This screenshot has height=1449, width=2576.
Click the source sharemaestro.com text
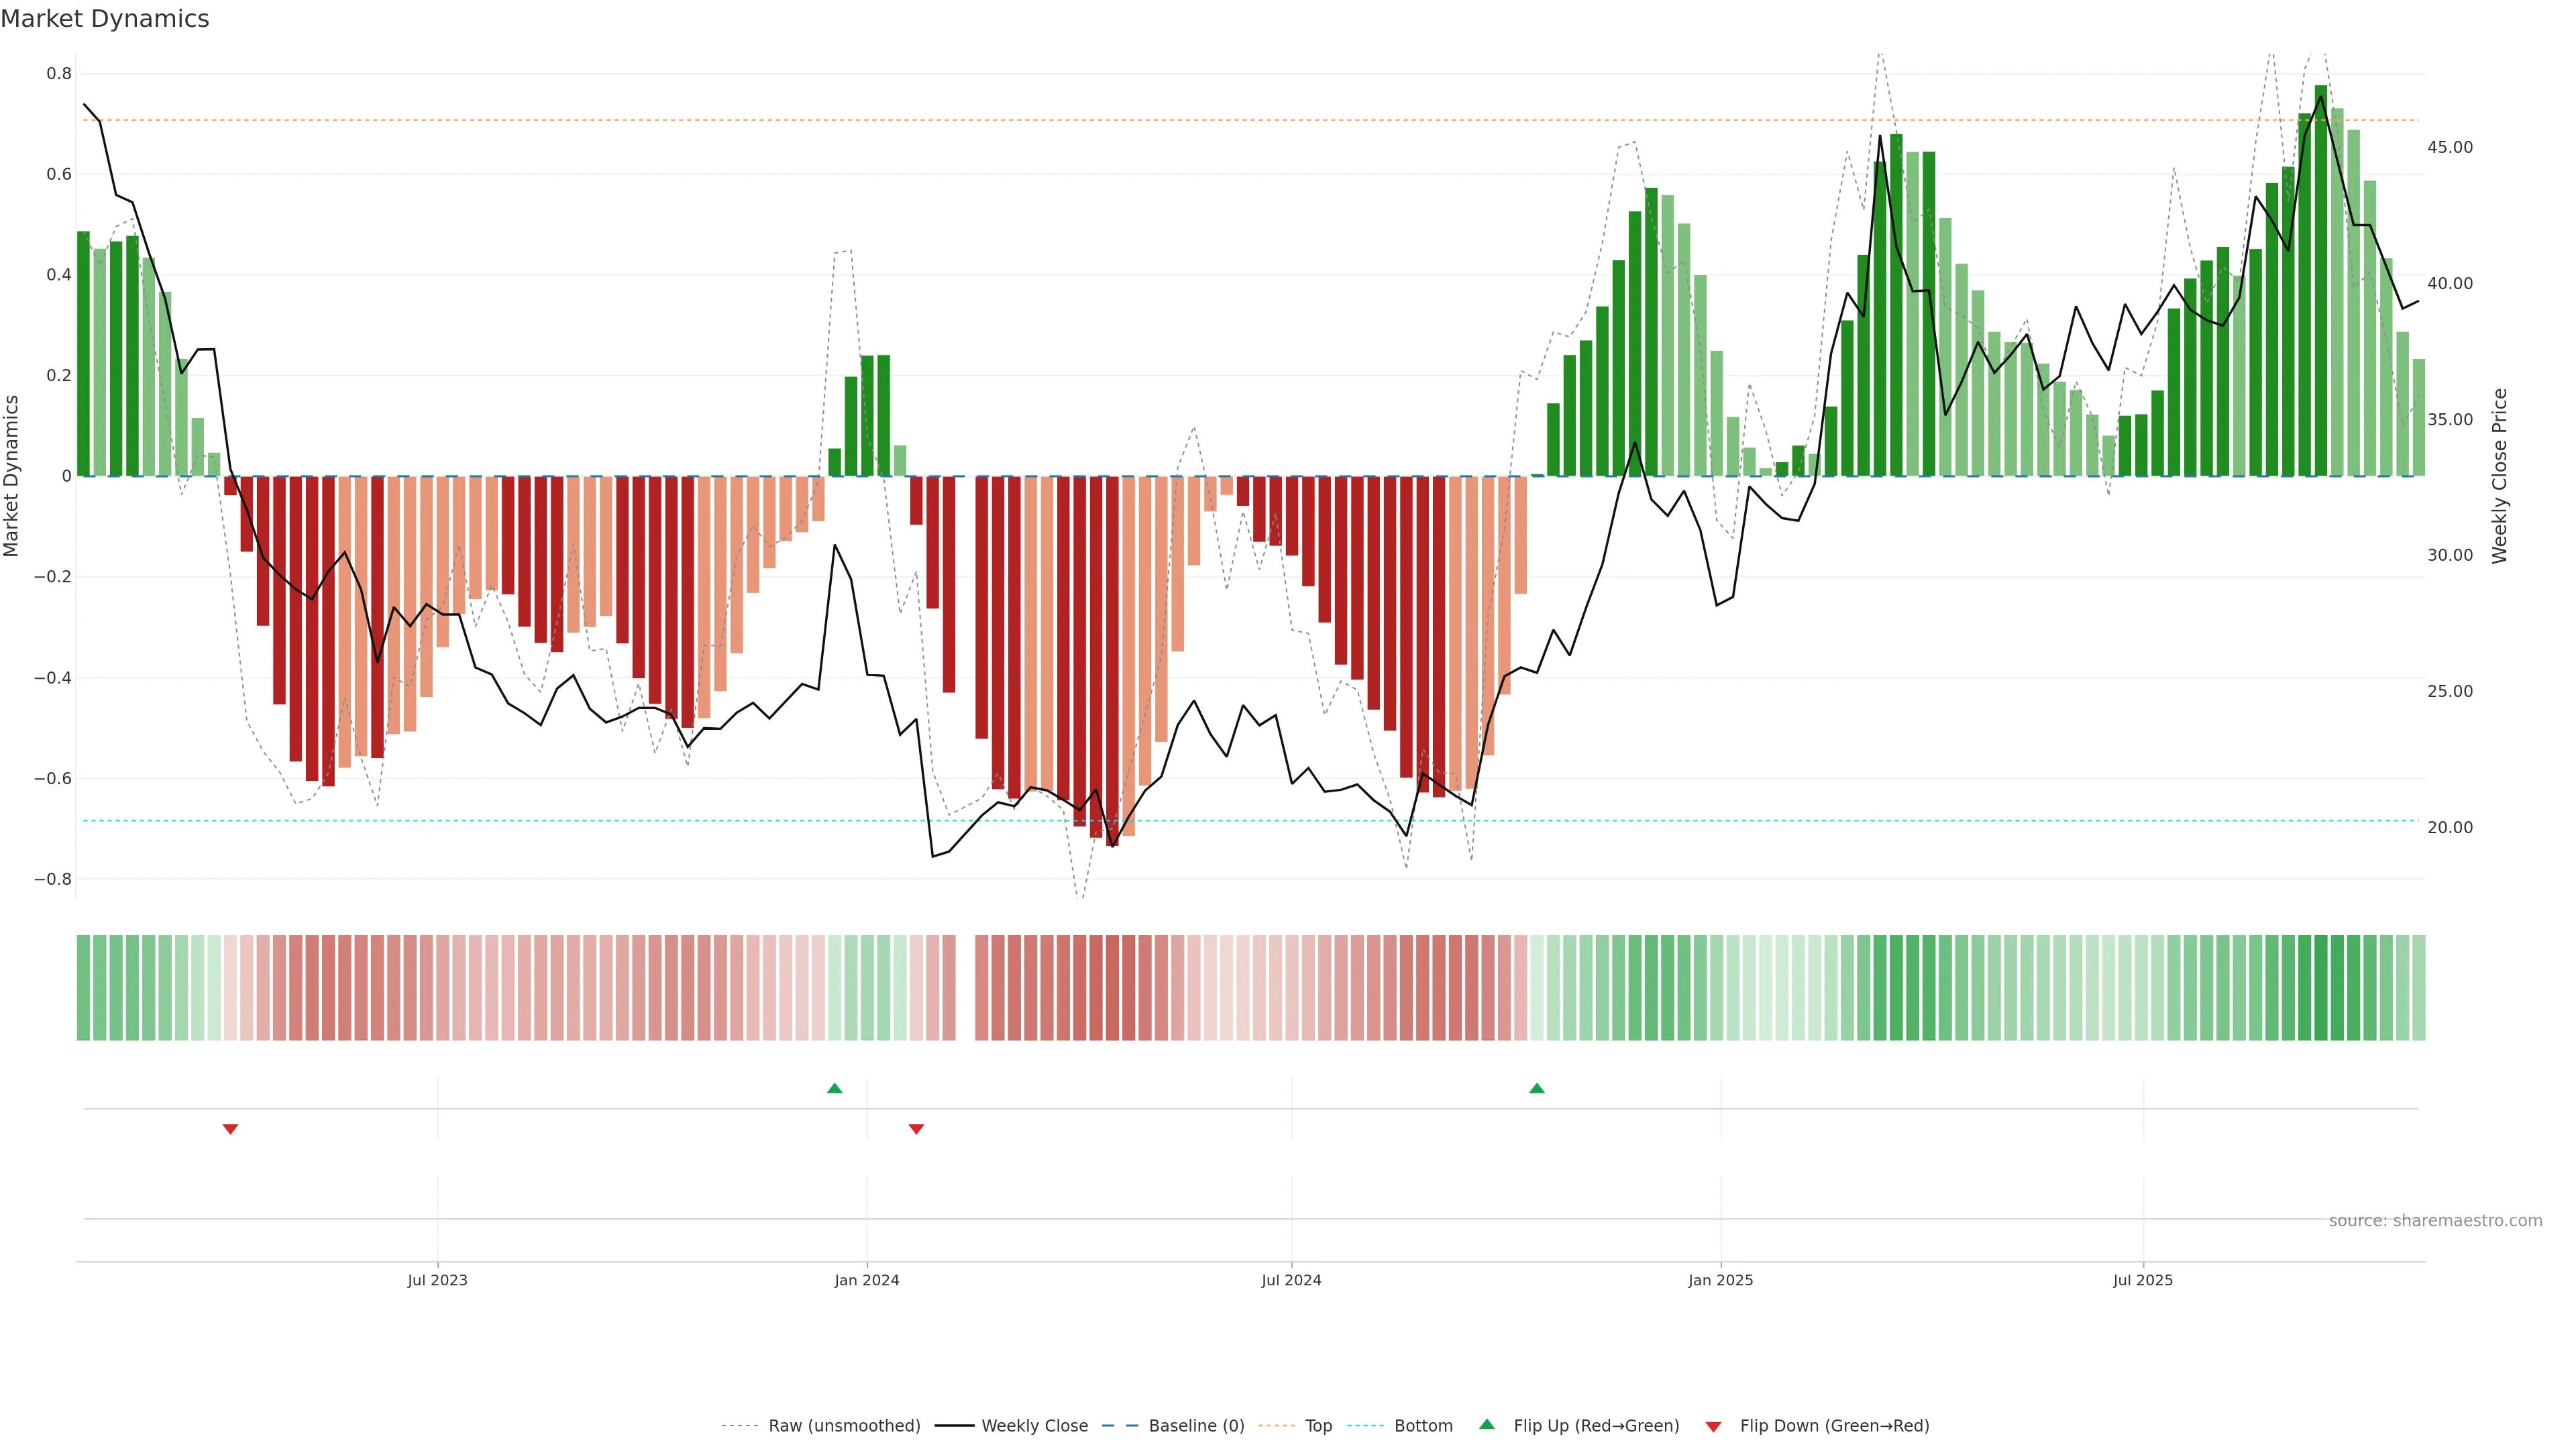pyautogui.click(x=2435, y=1220)
